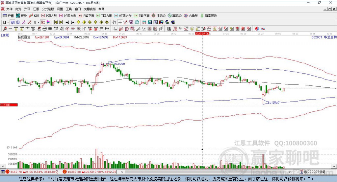Open the 板块 sector view

(21, 16)
